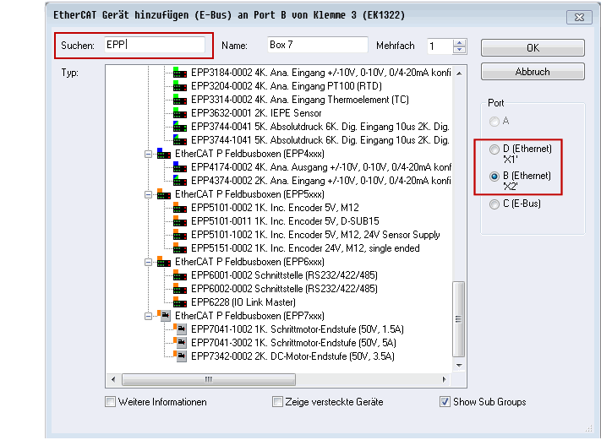This screenshot has height=440, width=601.
Task: Close the EtherCAT Gerät hinzufügen dialog
Action: click(579, 17)
